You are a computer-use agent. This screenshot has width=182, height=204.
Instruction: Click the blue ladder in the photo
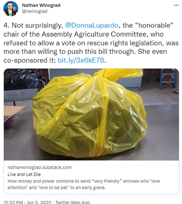[x=167, y=78]
